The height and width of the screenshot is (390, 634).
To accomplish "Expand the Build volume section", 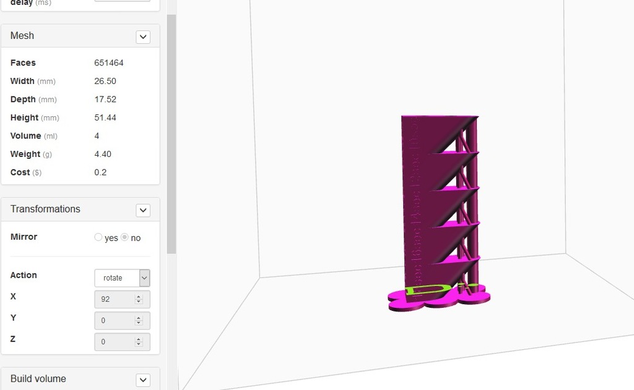I will pyautogui.click(x=143, y=380).
